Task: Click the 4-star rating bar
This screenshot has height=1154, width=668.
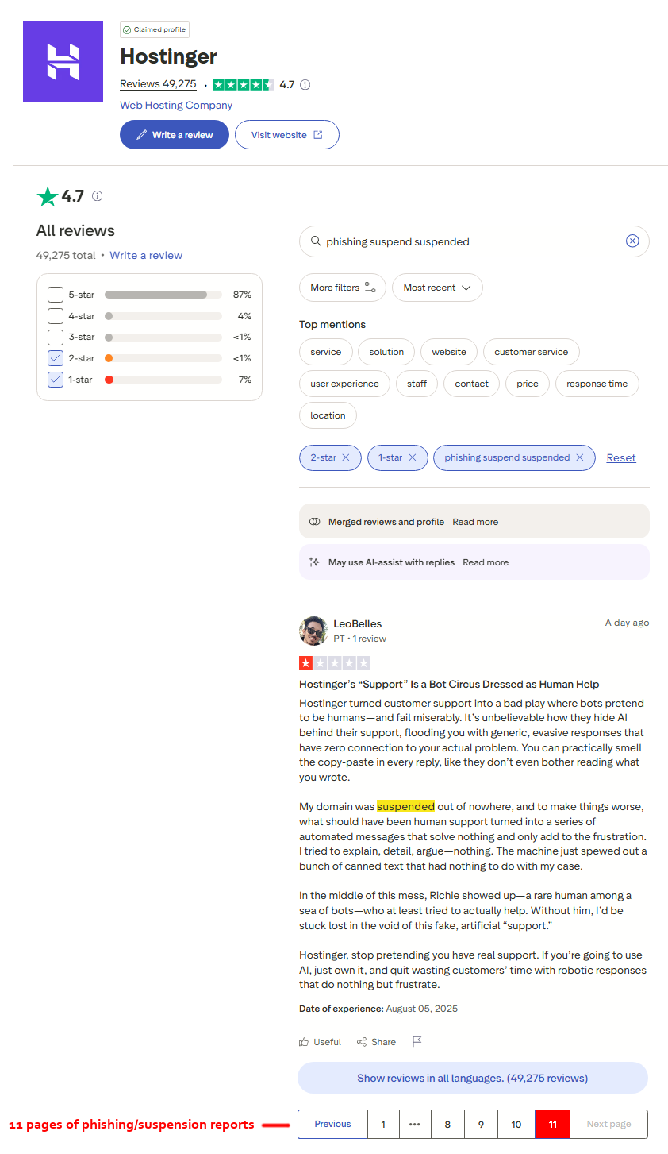Action: [x=163, y=316]
